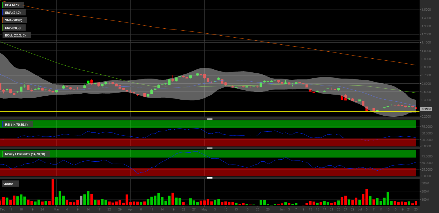Viewport: 439px width, 213px height.
Task: Click the resize handle above Money Flow Index panel
Action: (210, 148)
